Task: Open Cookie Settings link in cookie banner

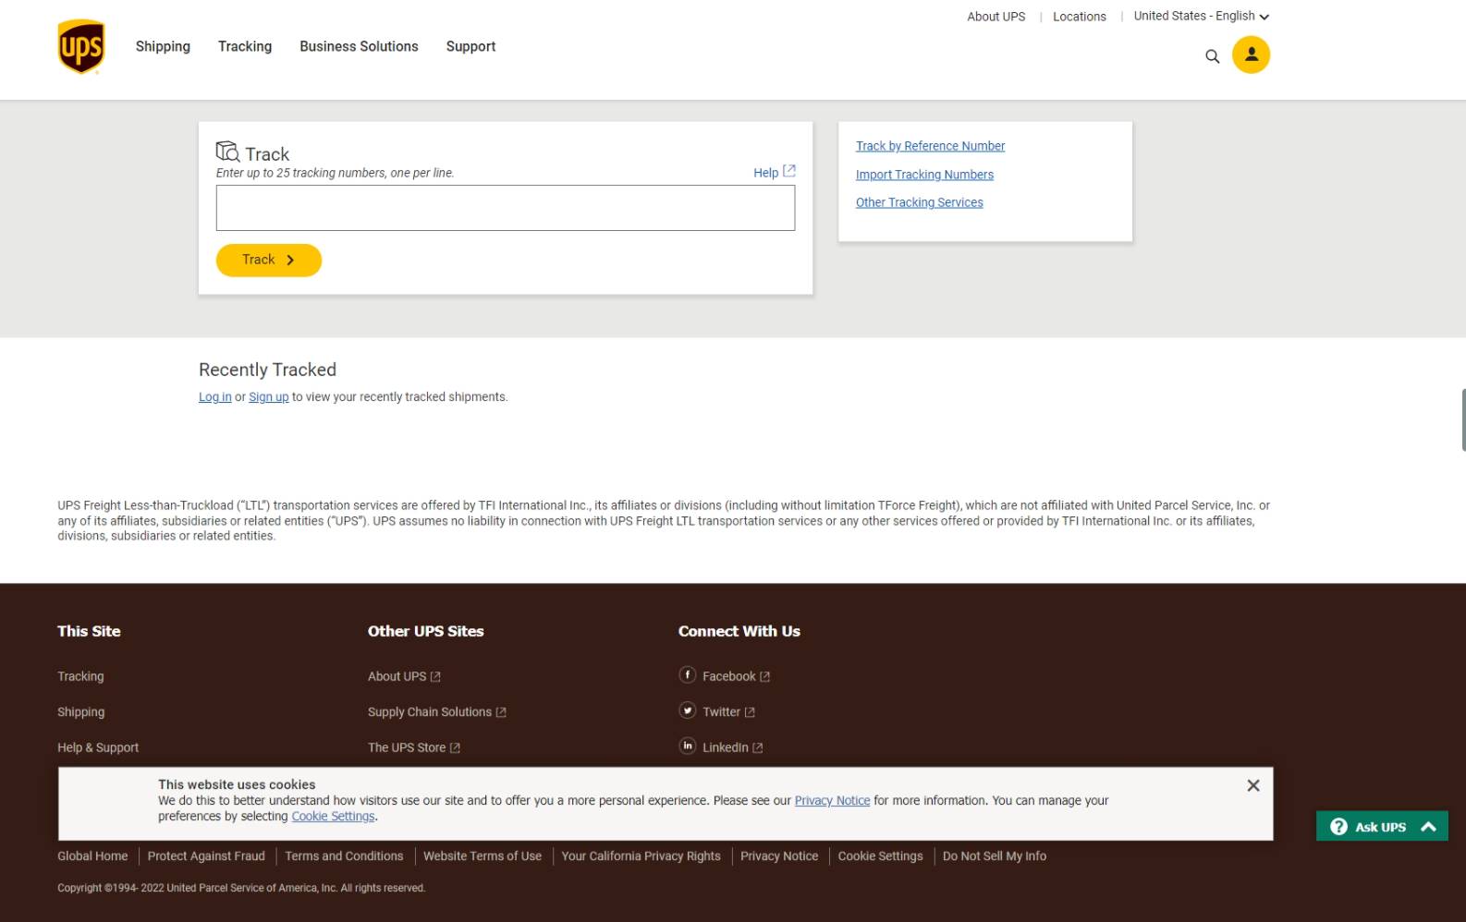Action: [x=333, y=817]
